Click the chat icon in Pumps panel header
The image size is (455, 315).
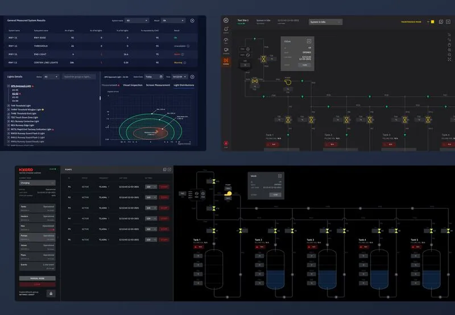165,169
